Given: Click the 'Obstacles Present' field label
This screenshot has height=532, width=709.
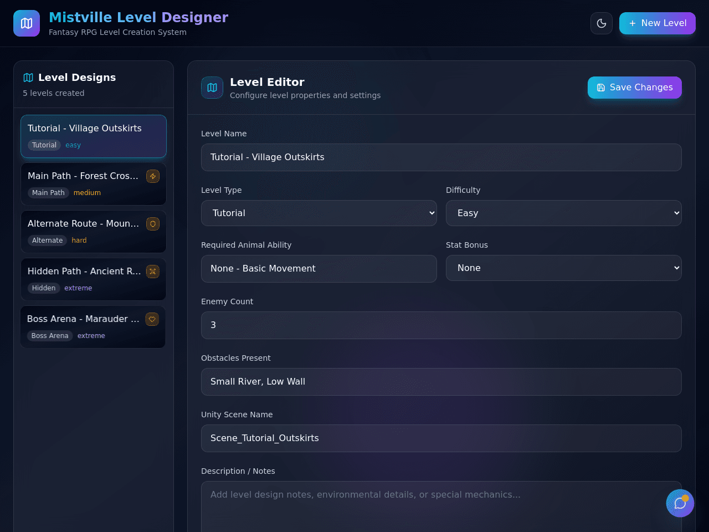Looking at the screenshot, I should [236, 358].
